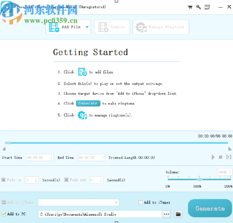Click the Remove button
The height and width of the screenshot is (223, 233).
click(x=112, y=27)
